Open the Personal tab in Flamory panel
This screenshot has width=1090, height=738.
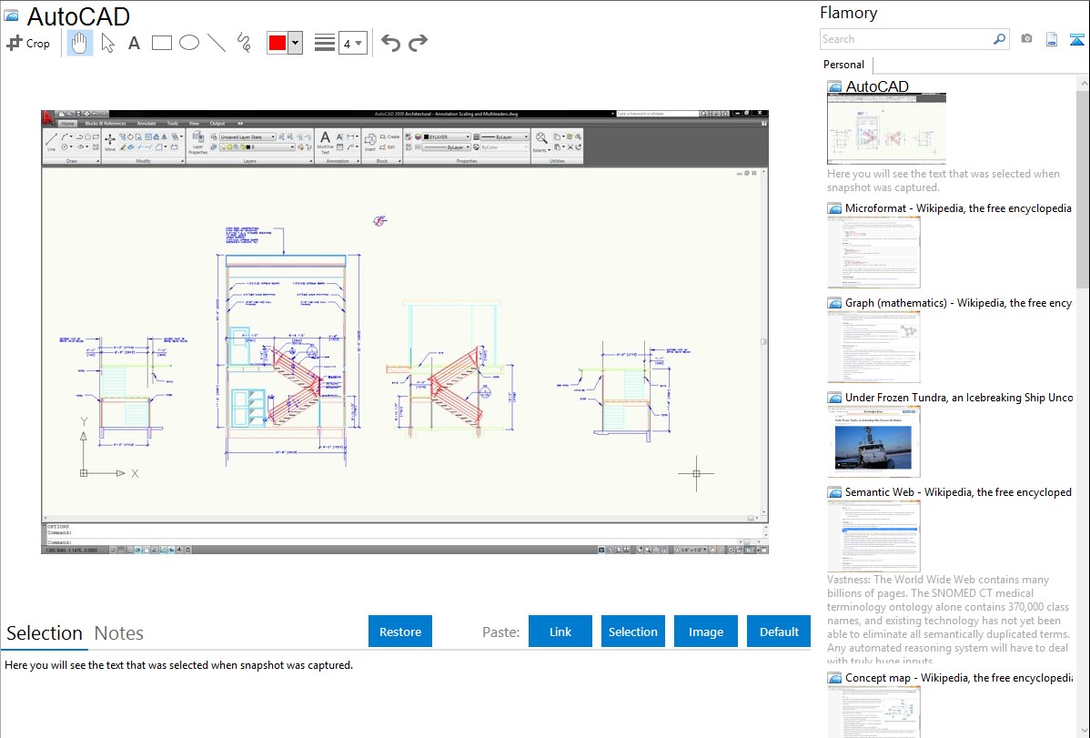(x=844, y=65)
